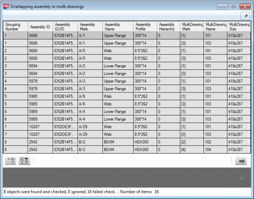Image resolution: width=254 pixels, height=199 pixels.
Task: Click Upper Flange in first row
Action: 118,35
